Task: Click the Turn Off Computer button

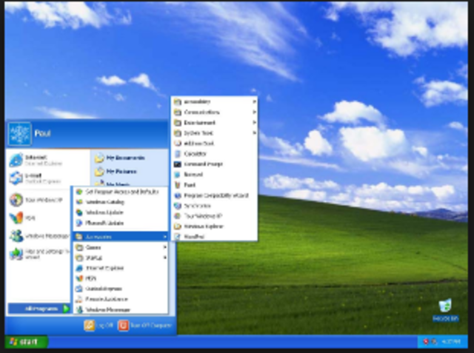Action: pyautogui.click(x=145, y=325)
